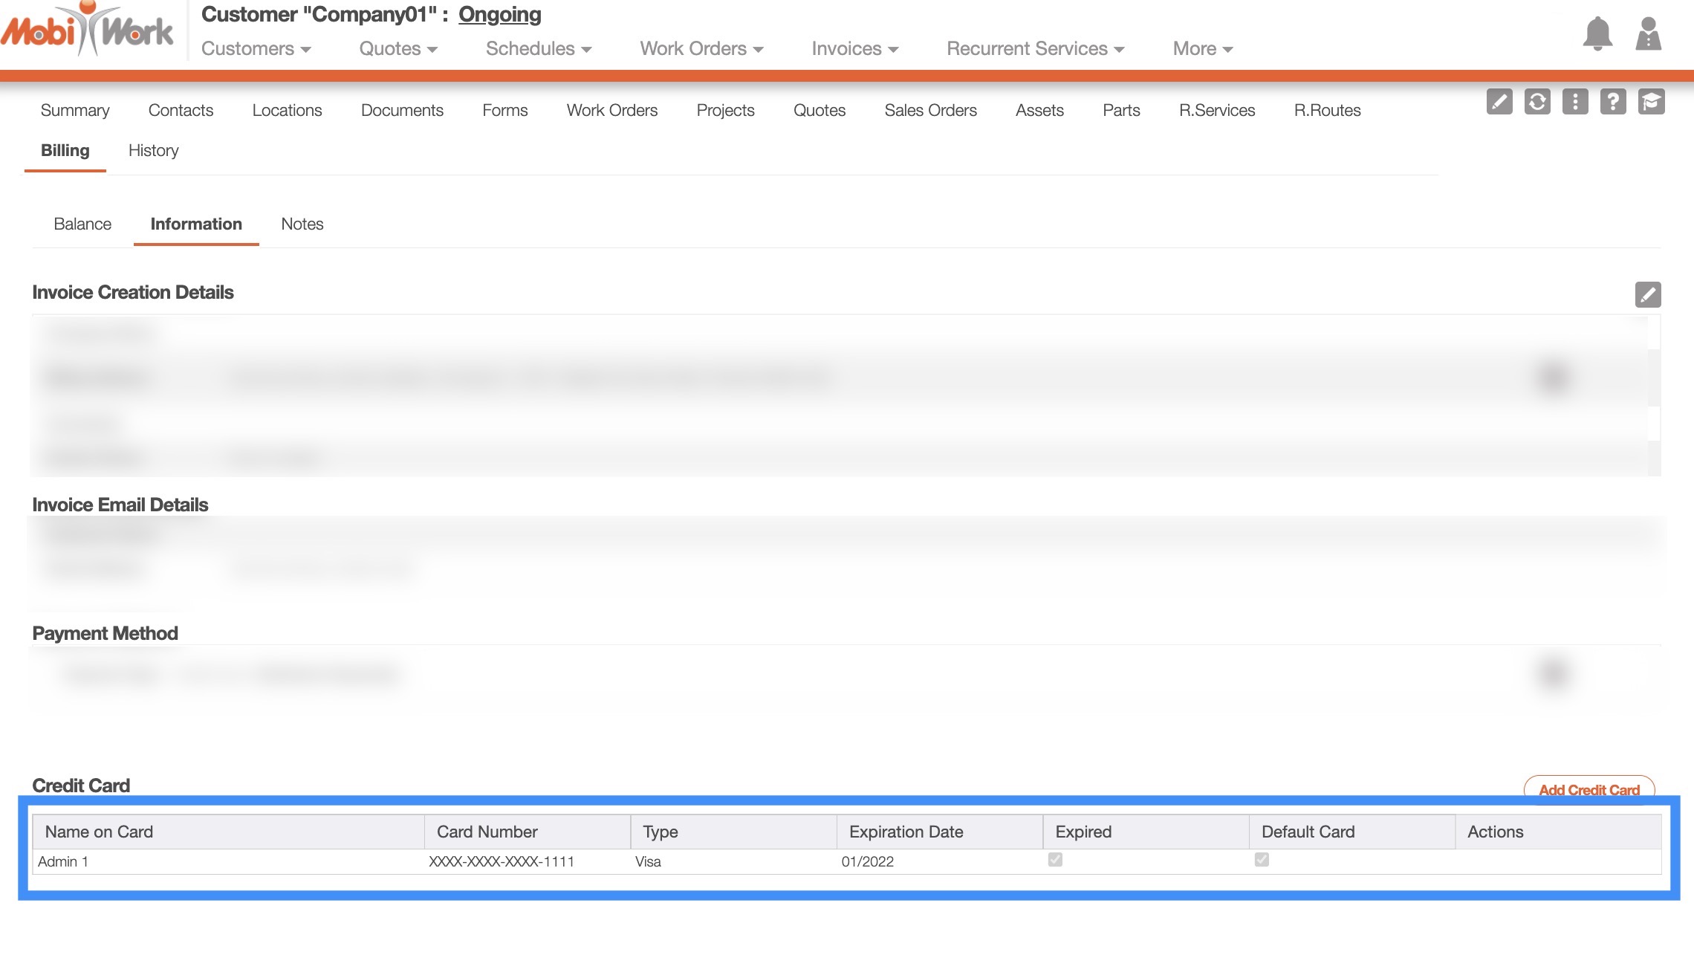The height and width of the screenshot is (978, 1694).
Task: Open the Invoices dropdown menu
Action: 854,49
